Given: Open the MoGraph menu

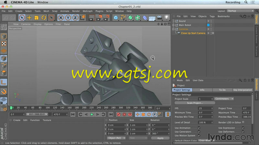Looking at the screenshot, I should pyautogui.click(x=87, y=11).
